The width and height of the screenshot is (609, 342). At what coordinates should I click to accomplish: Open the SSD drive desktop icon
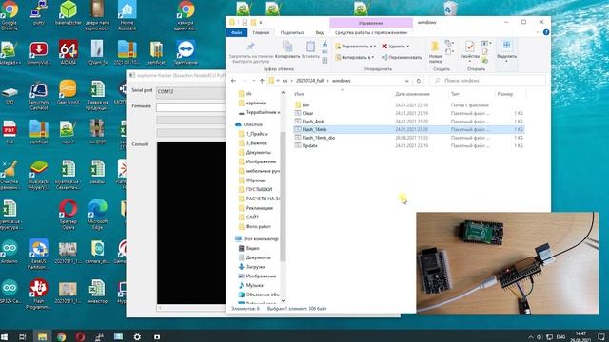tap(10, 96)
